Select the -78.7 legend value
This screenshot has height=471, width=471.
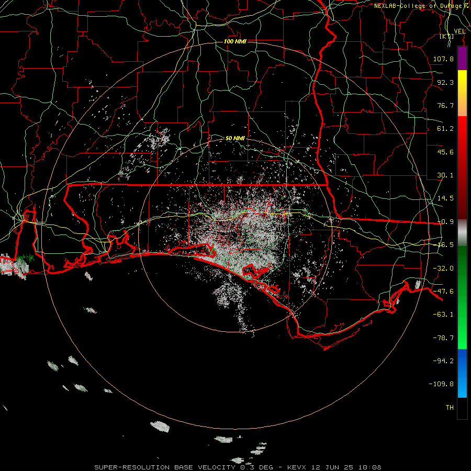pyautogui.click(x=443, y=338)
